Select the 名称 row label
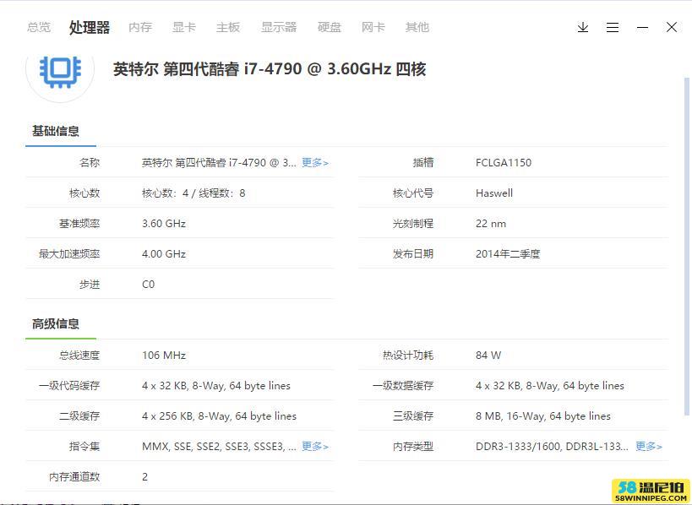Screen dimensions: 692x505 point(90,163)
